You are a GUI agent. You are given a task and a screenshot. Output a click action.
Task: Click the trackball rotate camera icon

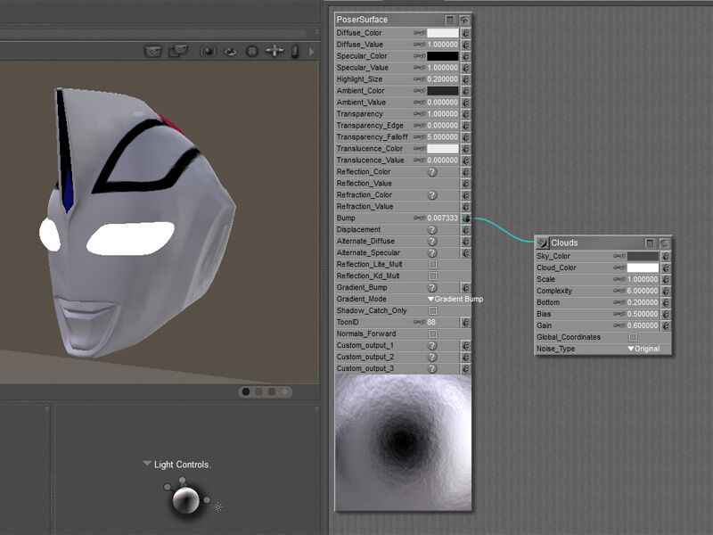point(252,52)
